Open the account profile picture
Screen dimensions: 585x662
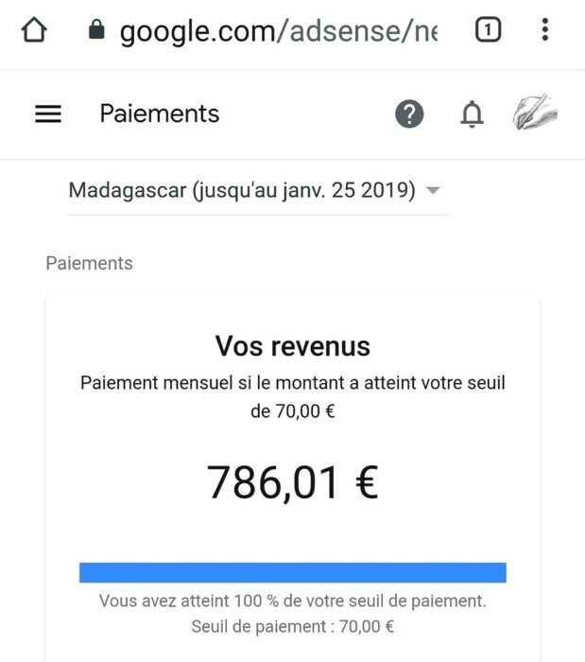click(535, 112)
